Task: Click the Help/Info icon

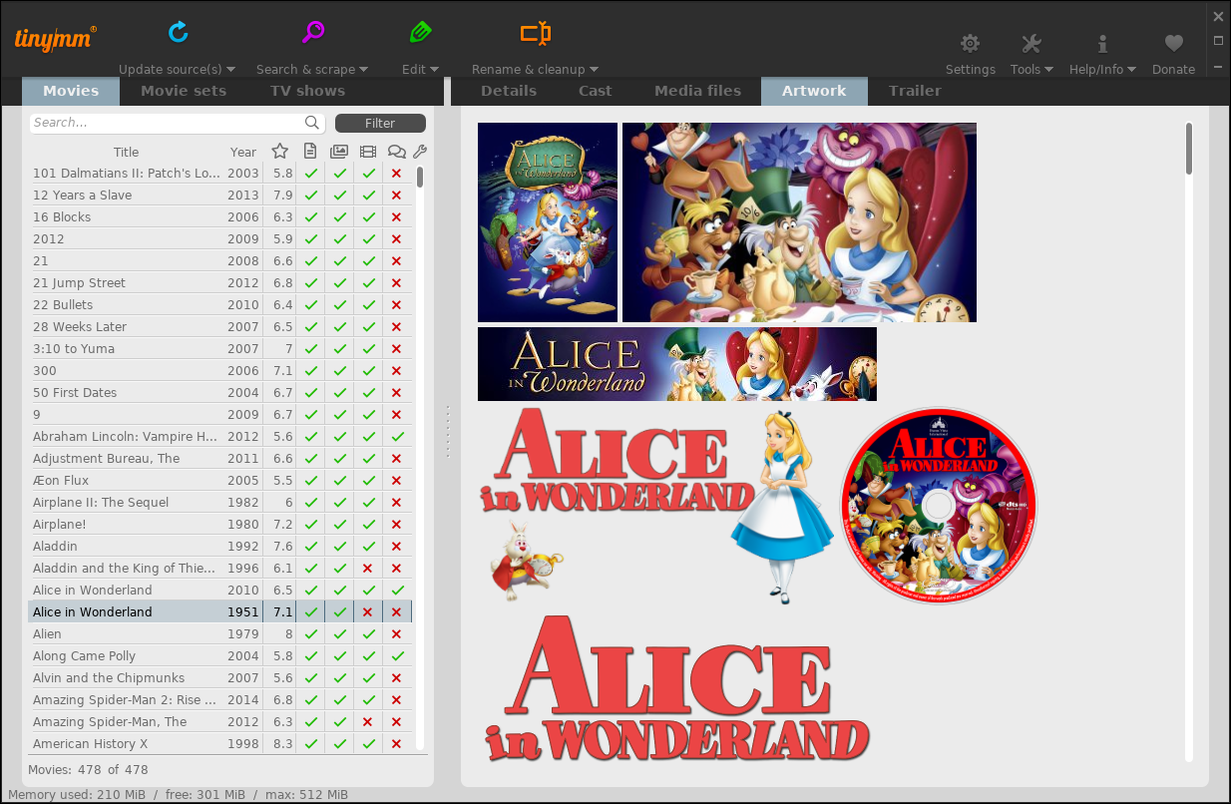Action: pyautogui.click(x=1102, y=43)
